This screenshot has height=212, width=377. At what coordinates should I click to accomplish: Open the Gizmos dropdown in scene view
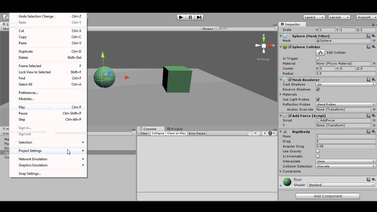209,29
